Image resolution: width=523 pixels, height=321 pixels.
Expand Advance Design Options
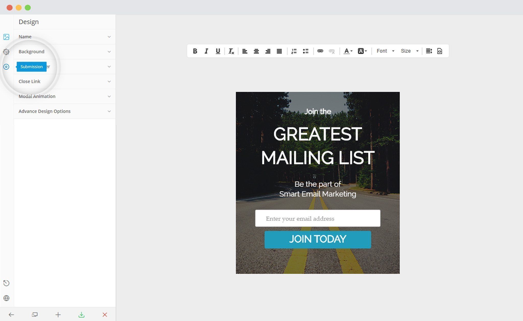(x=65, y=111)
